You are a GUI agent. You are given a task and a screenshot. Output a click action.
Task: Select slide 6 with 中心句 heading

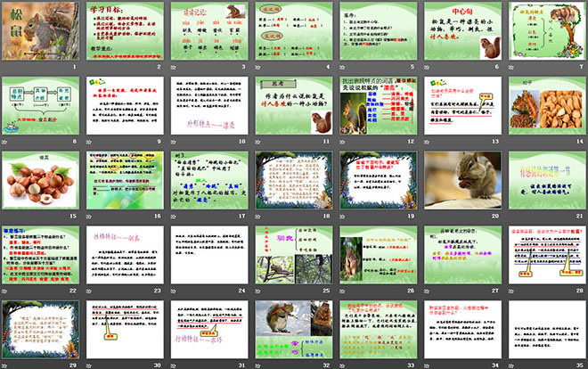click(x=461, y=34)
